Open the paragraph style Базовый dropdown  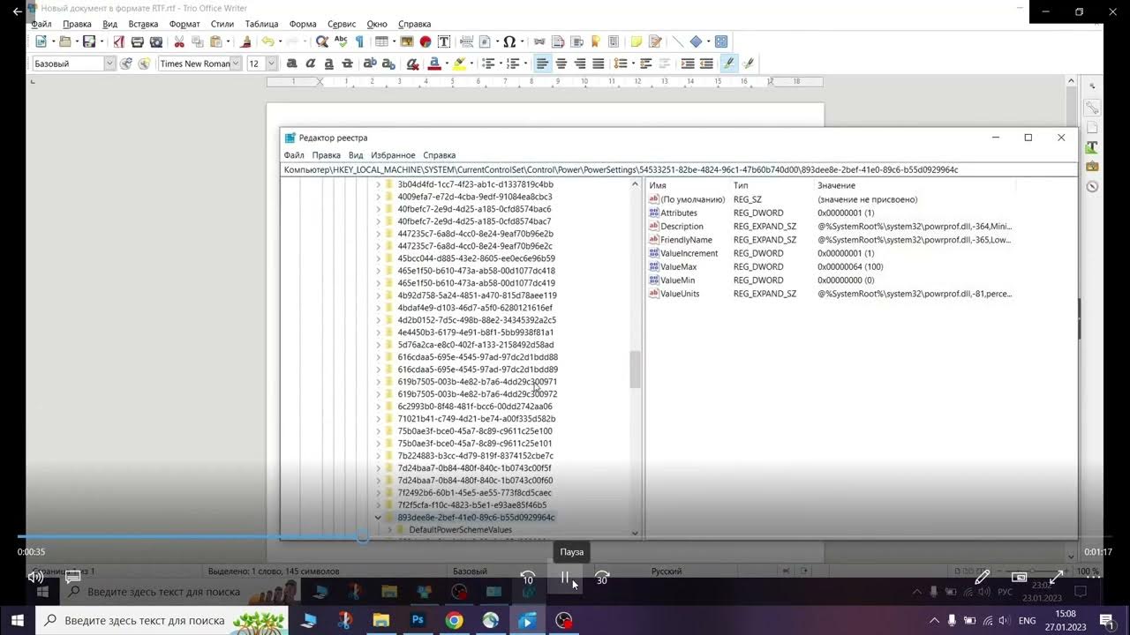pyautogui.click(x=110, y=63)
